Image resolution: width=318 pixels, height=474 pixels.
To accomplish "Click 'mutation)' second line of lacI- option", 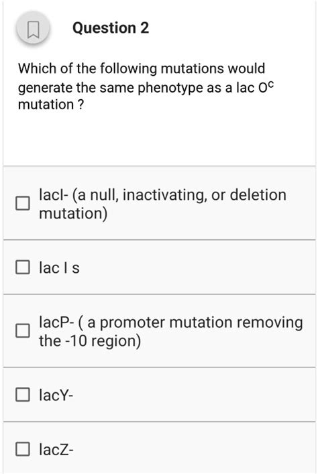I will point(73,214).
